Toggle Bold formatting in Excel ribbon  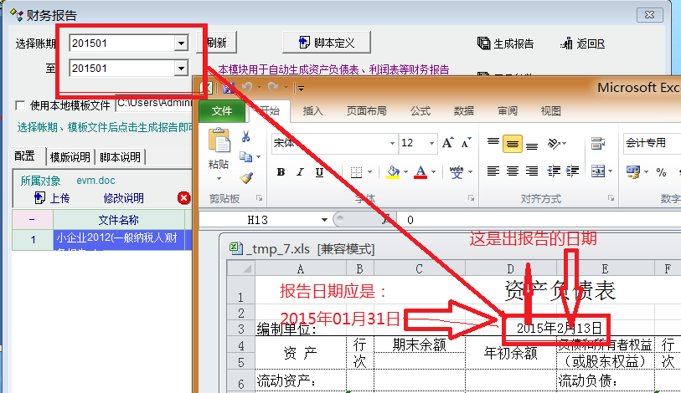(281, 172)
